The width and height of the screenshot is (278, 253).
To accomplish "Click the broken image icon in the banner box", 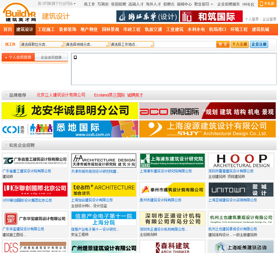I will (75, 57).
